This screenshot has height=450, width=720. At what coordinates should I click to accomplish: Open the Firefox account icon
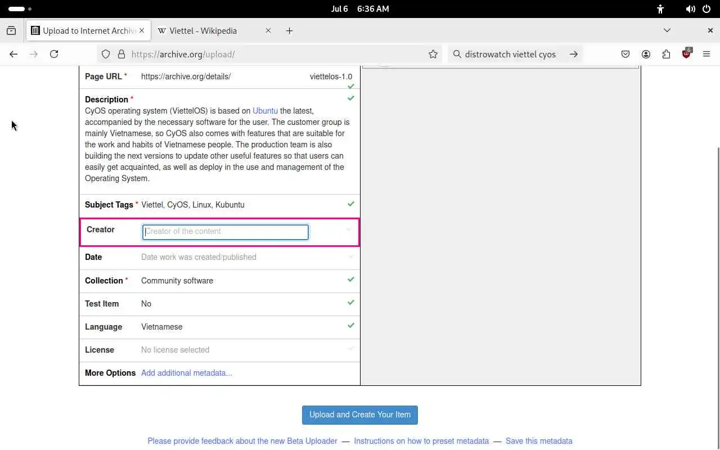(646, 54)
